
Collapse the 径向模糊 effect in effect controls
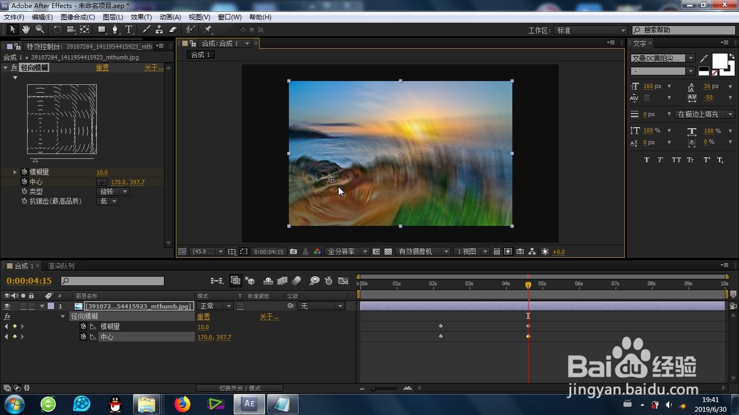click(5, 68)
